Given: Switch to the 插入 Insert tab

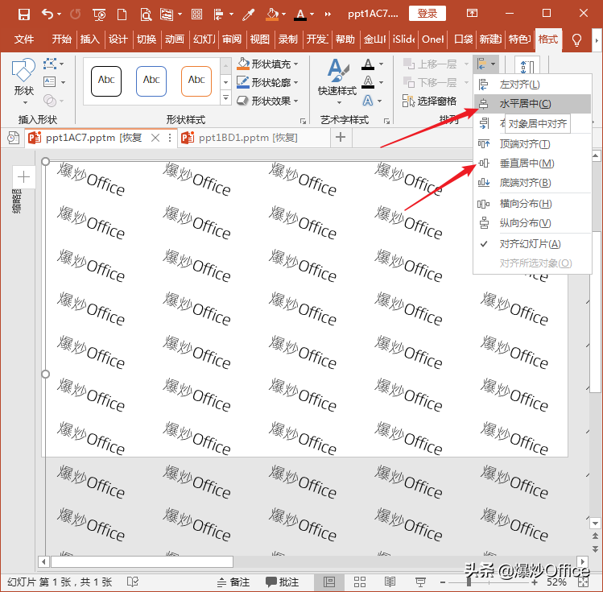Looking at the screenshot, I should point(90,39).
